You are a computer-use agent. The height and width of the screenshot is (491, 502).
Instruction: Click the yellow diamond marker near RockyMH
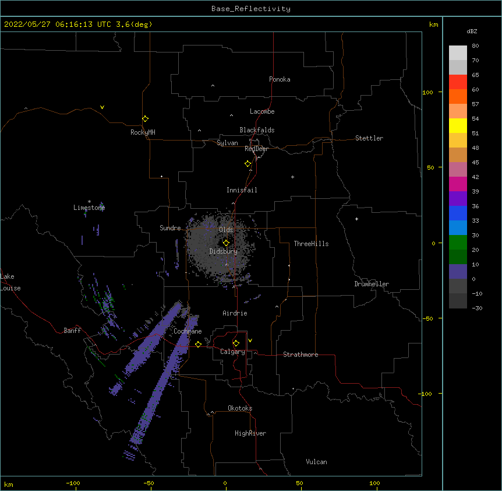(x=146, y=119)
